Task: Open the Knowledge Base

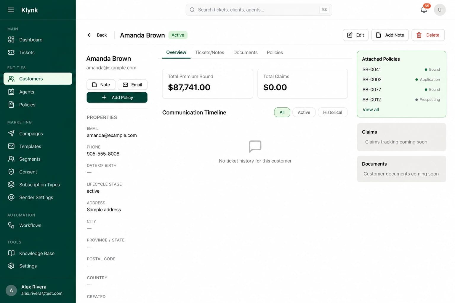Action: coord(38,253)
